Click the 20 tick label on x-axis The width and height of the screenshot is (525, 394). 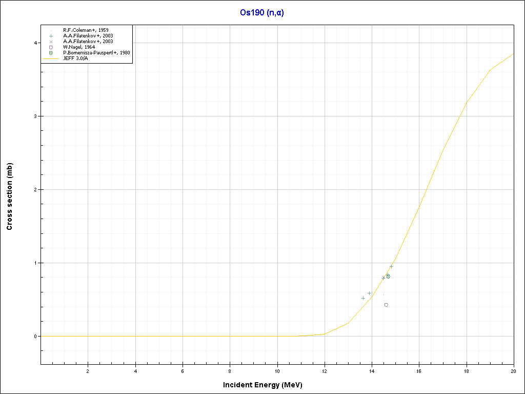pos(513,371)
